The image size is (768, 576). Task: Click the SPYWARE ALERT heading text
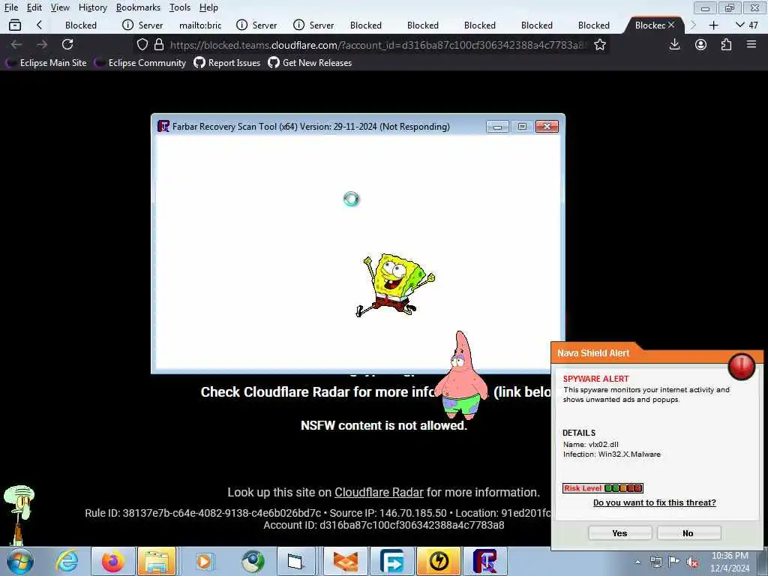pos(595,379)
